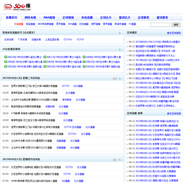
Task: Click the 23:30 time in the schedule list
Action: 6,147
